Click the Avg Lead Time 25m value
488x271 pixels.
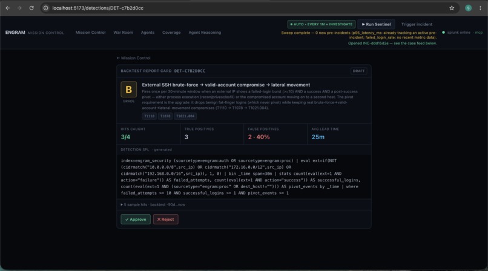[x=318, y=137]
